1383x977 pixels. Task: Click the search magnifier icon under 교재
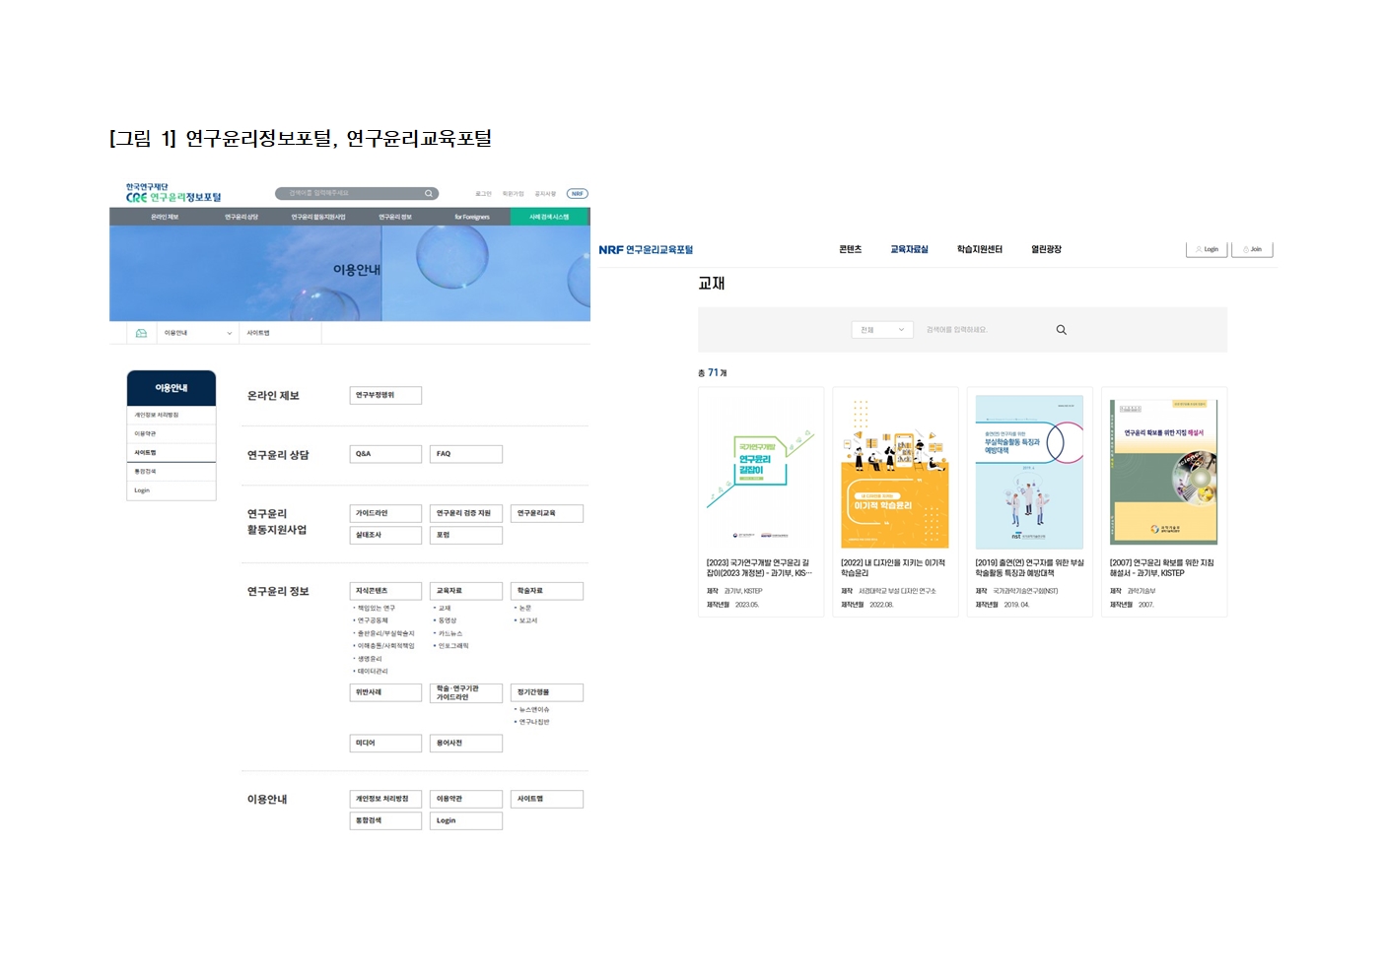(x=1061, y=330)
